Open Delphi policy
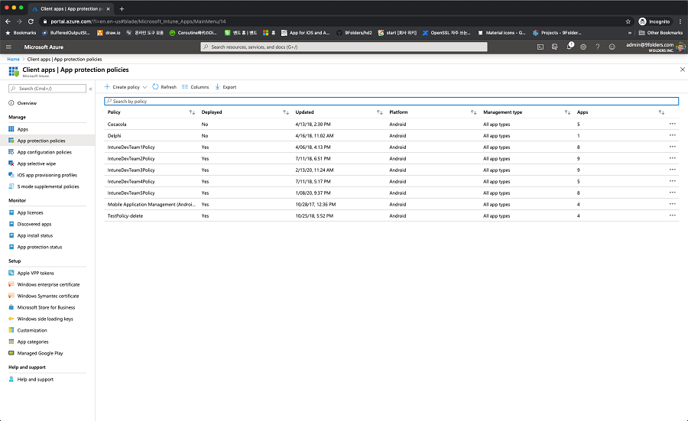 114,136
